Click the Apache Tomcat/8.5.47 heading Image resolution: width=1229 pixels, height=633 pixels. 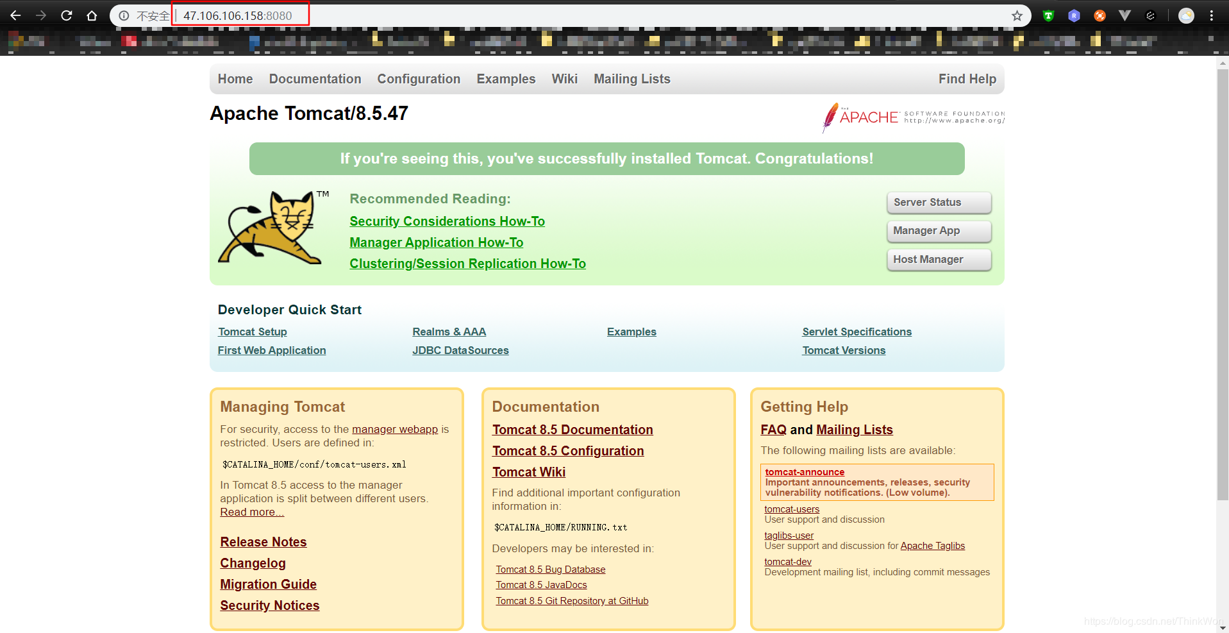tap(309, 114)
